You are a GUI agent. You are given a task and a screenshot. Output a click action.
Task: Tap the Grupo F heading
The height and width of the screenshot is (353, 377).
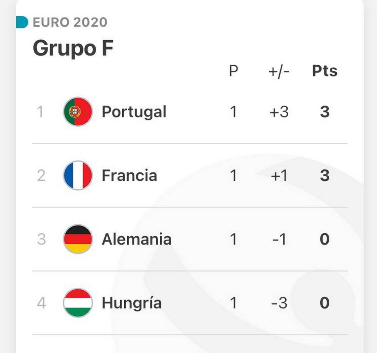(73, 48)
